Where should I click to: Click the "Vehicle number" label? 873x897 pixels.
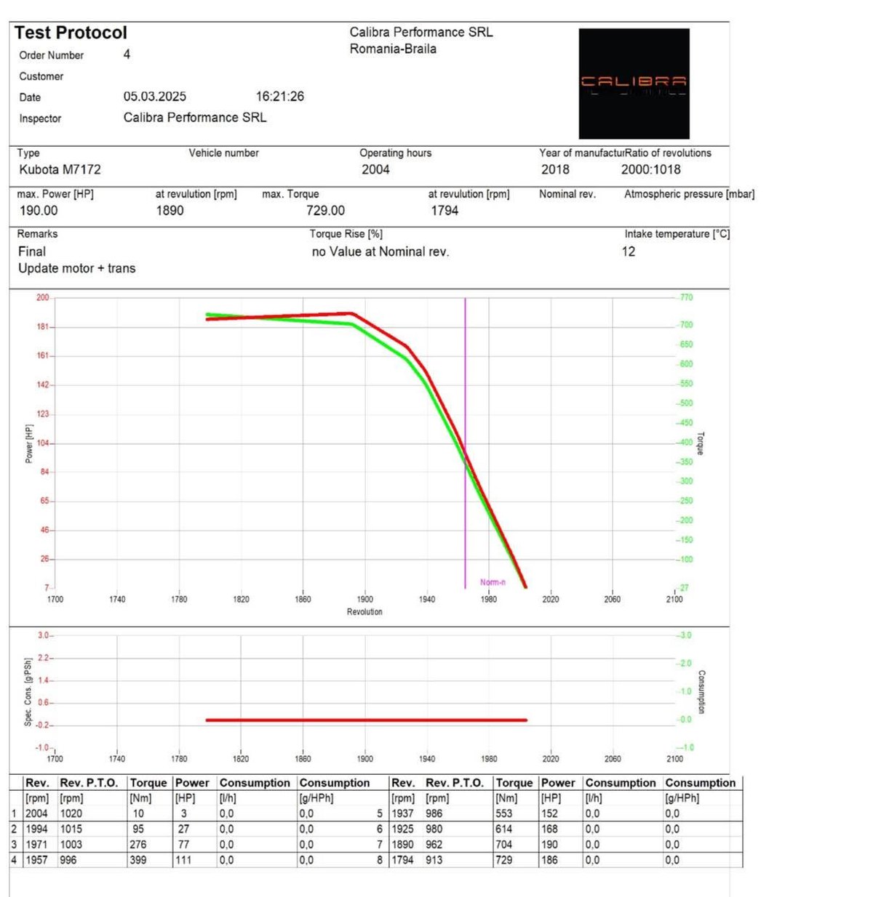pyautogui.click(x=223, y=153)
